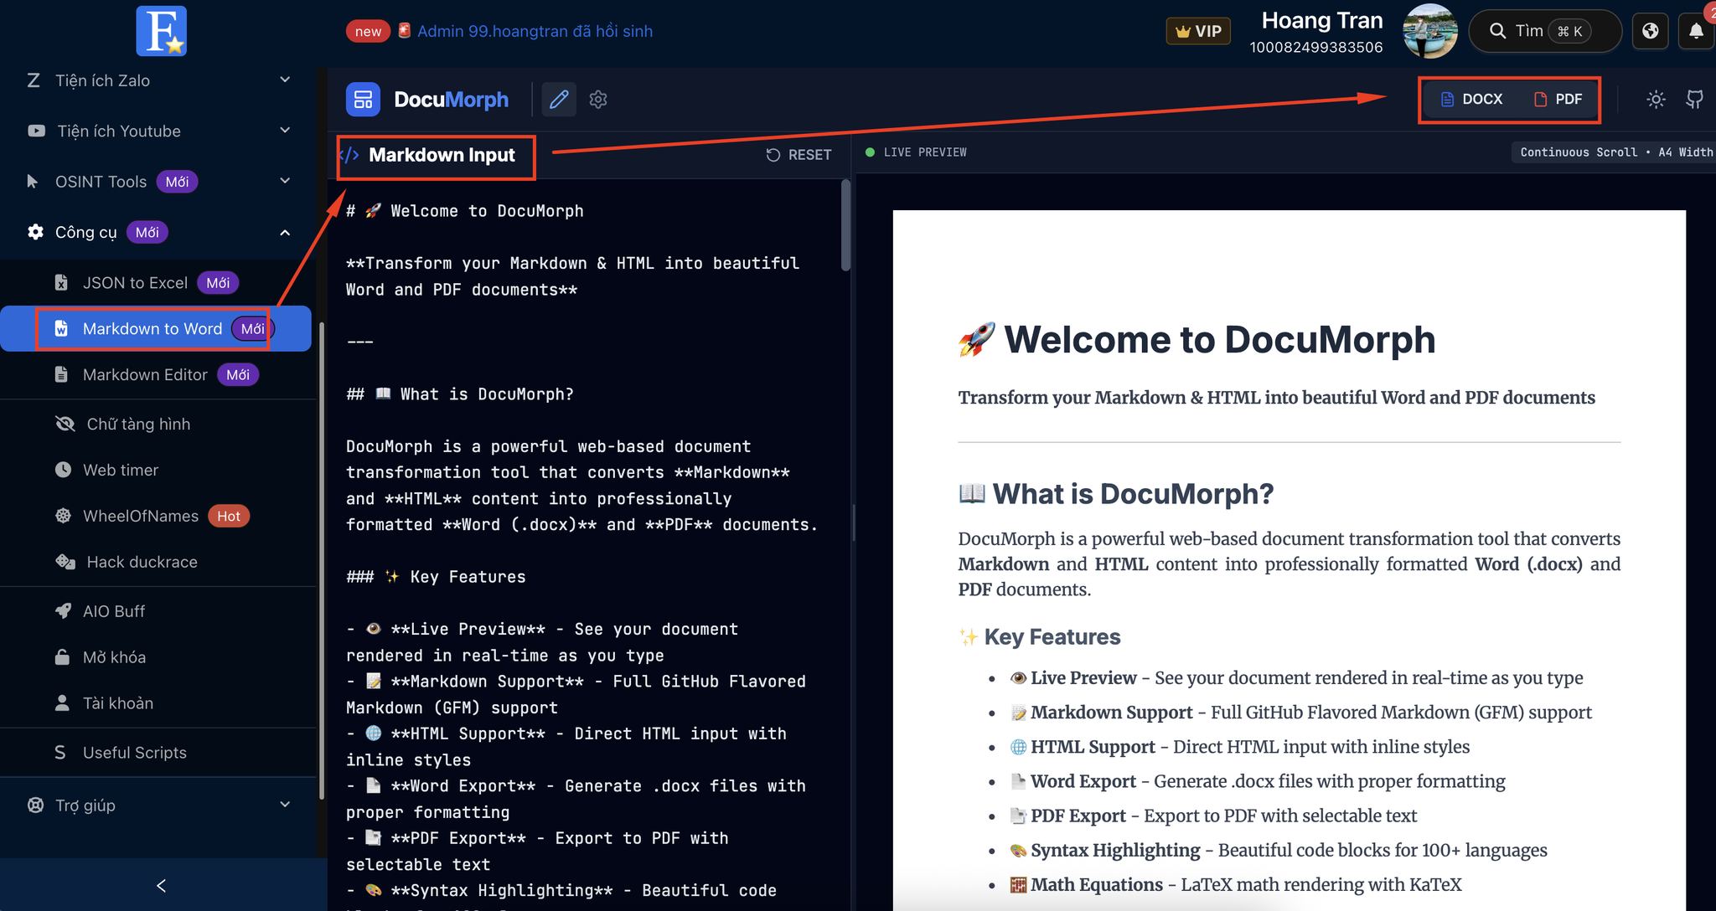Open notifications bell
This screenshot has height=911, width=1716.
click(1696, 31)
